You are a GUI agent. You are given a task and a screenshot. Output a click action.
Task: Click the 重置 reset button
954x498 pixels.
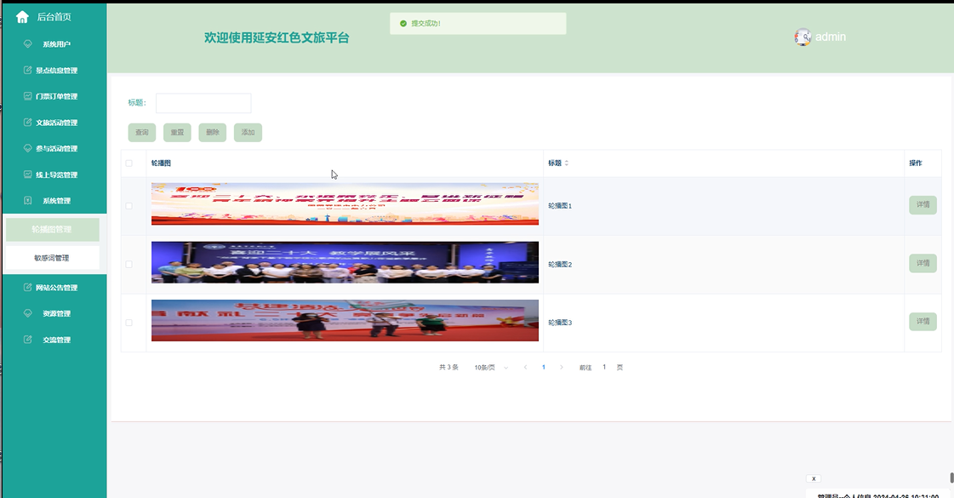click(x=177, y=132)
